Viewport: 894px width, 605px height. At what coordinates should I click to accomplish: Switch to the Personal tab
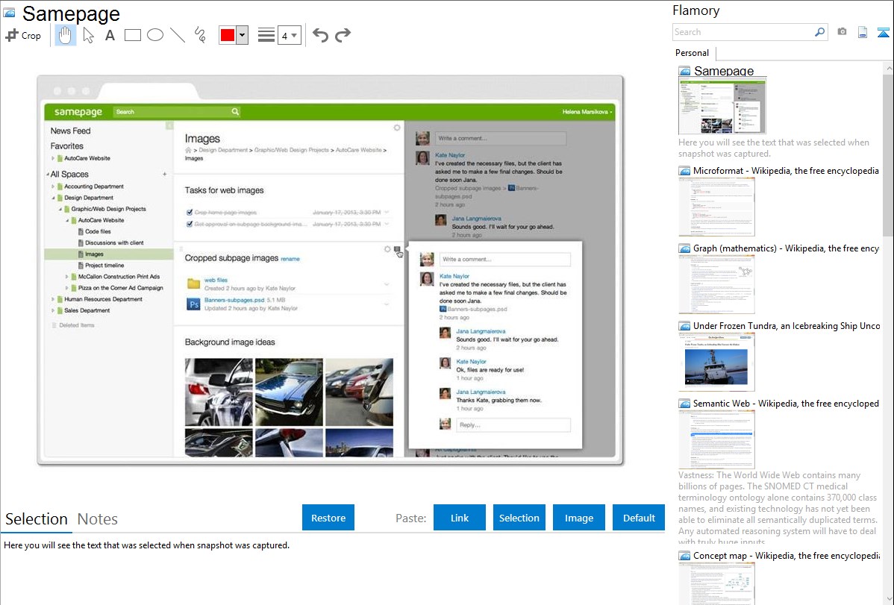(693, 53)
